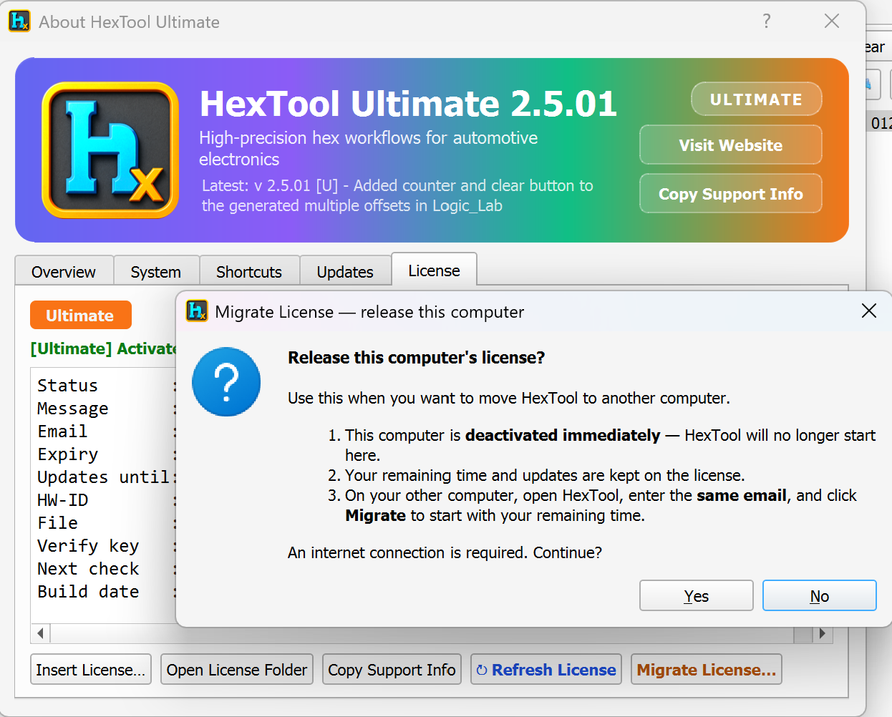892x717 pixels.
Task: Click "HexTool Ultimate 2.5.01" banner title
Action: tap(408, 104)
